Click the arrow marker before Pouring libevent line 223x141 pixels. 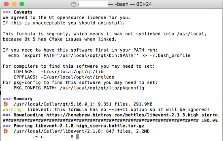pos(7,126)
